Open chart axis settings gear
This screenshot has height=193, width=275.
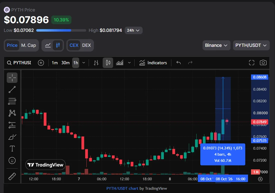point(260,179)
